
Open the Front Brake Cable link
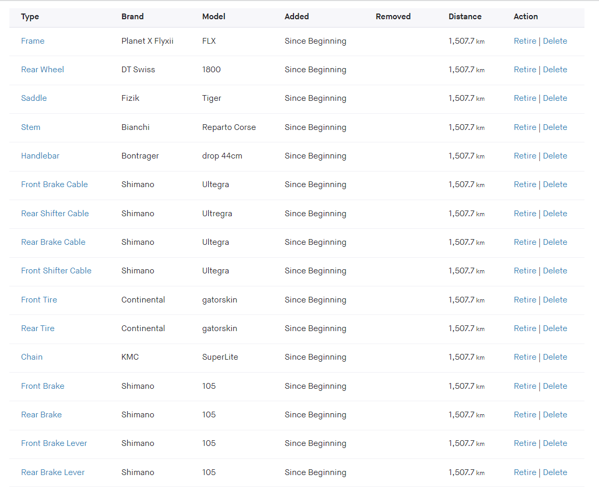pos(54,185)
